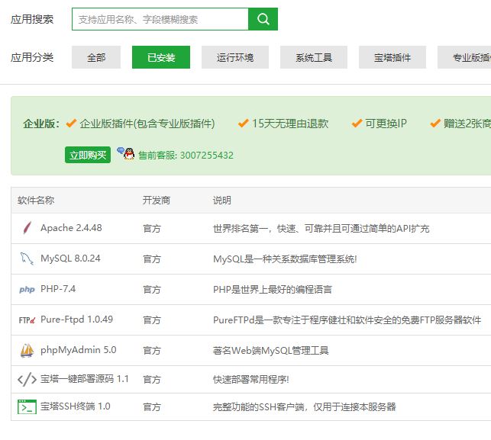
Task: Click the 开发商 column header
Action: coord(156,200)
